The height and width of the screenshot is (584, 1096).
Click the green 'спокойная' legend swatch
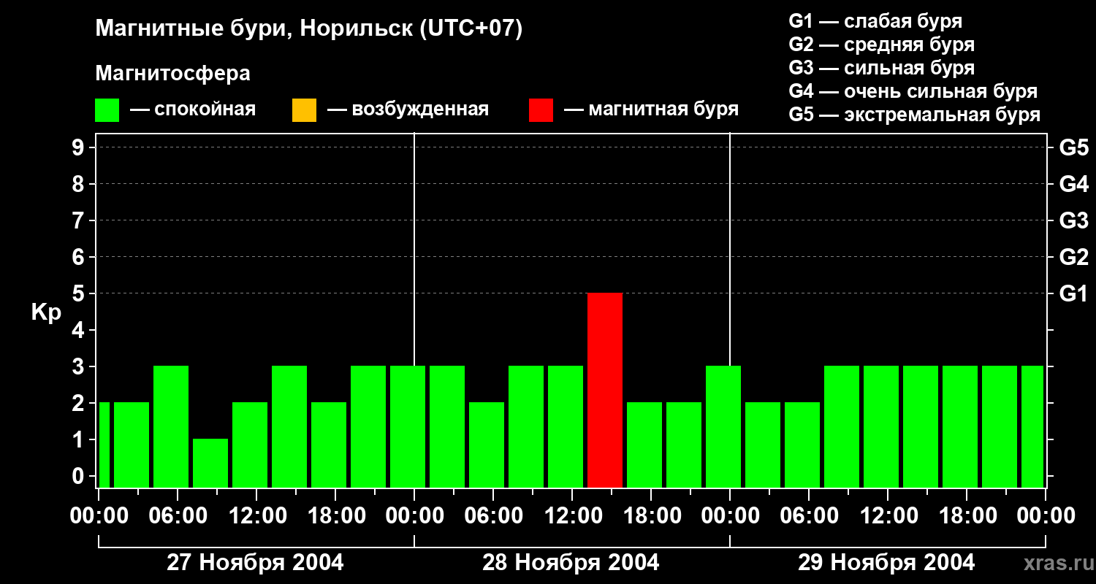coord(107,110)
